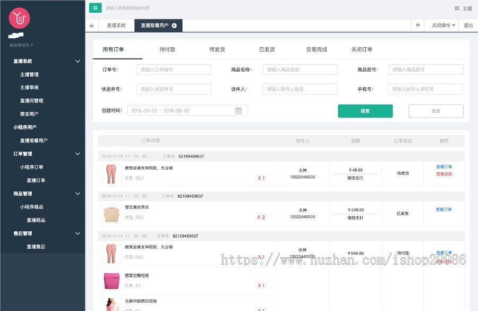Click the 重置 reset button

436,111
